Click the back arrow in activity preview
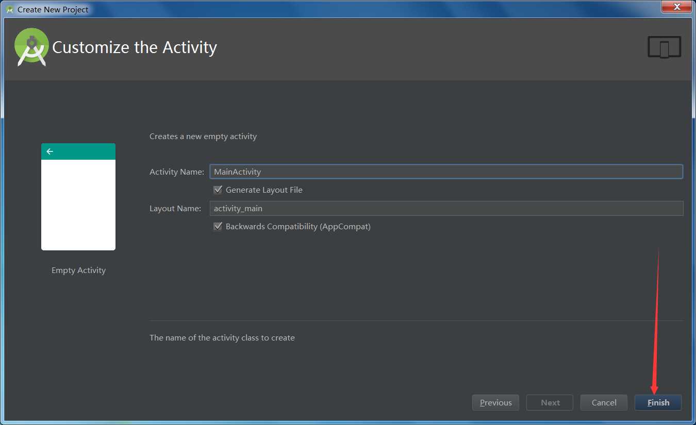The image size is (696, 425). 50,151
